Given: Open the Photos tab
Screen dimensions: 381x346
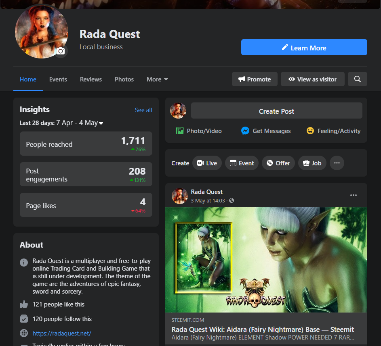Looking at the screenshot, I should 124,79.
